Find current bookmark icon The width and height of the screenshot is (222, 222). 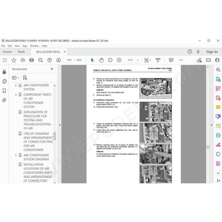[25, 78]
